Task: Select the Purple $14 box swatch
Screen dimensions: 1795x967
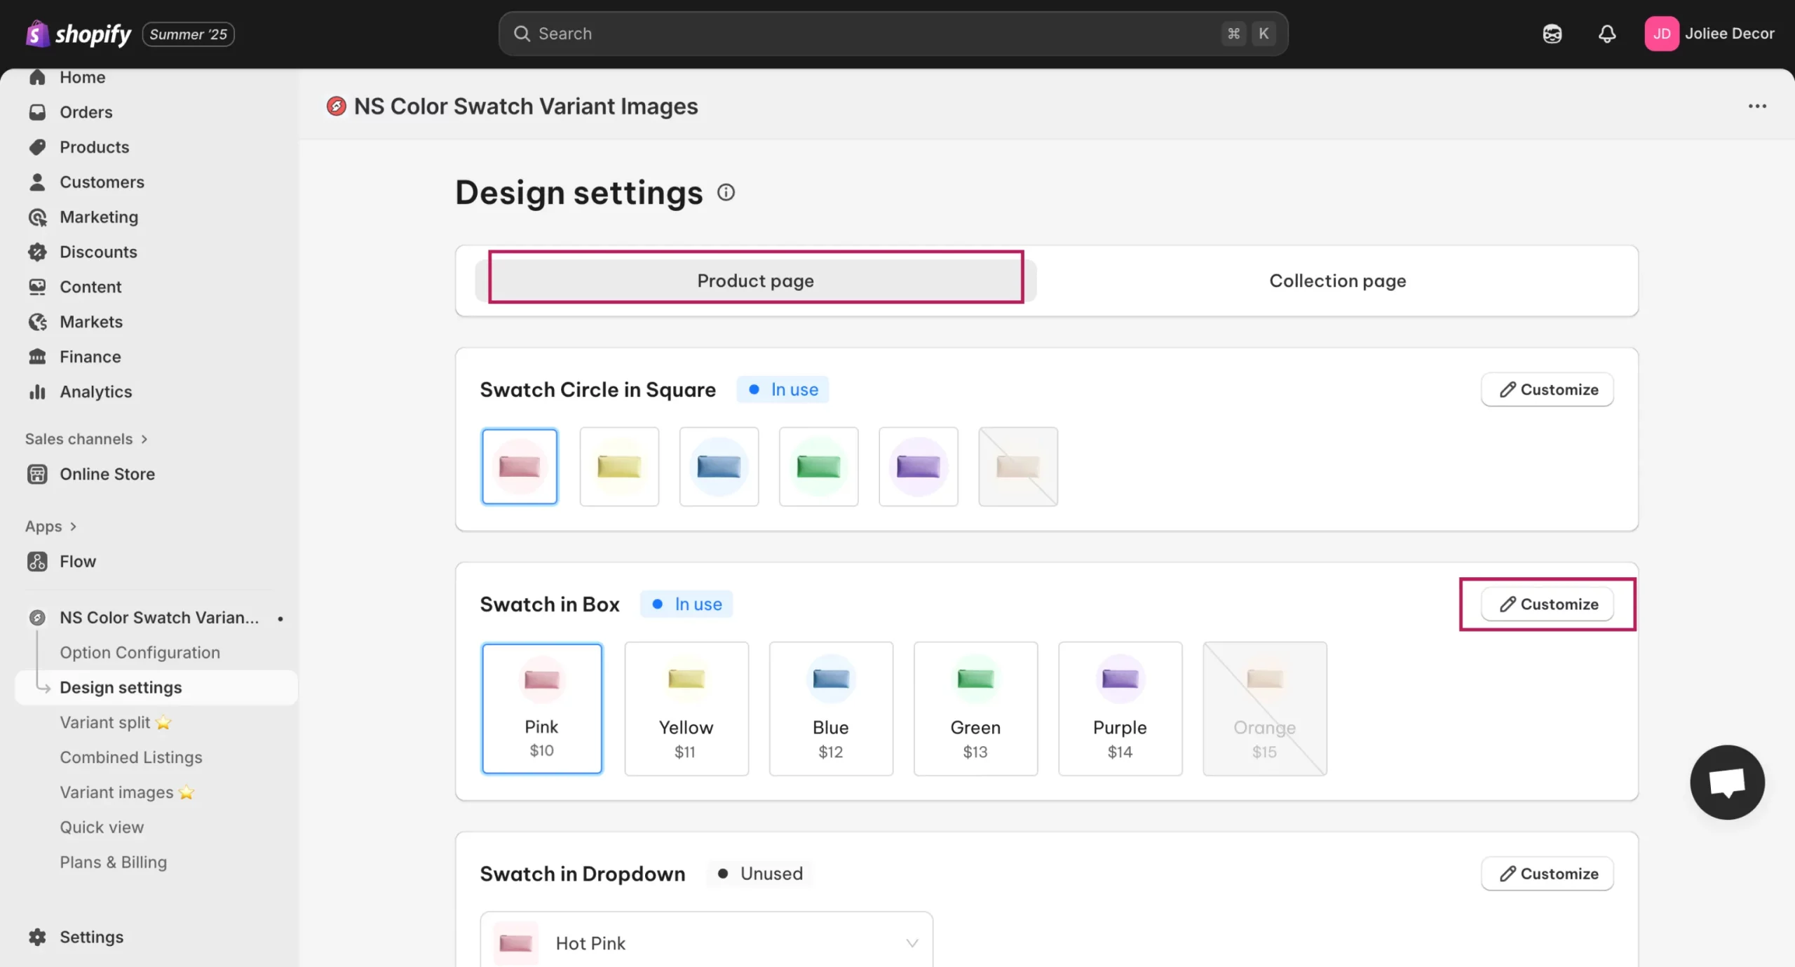Action: (x=1120, y=708)
